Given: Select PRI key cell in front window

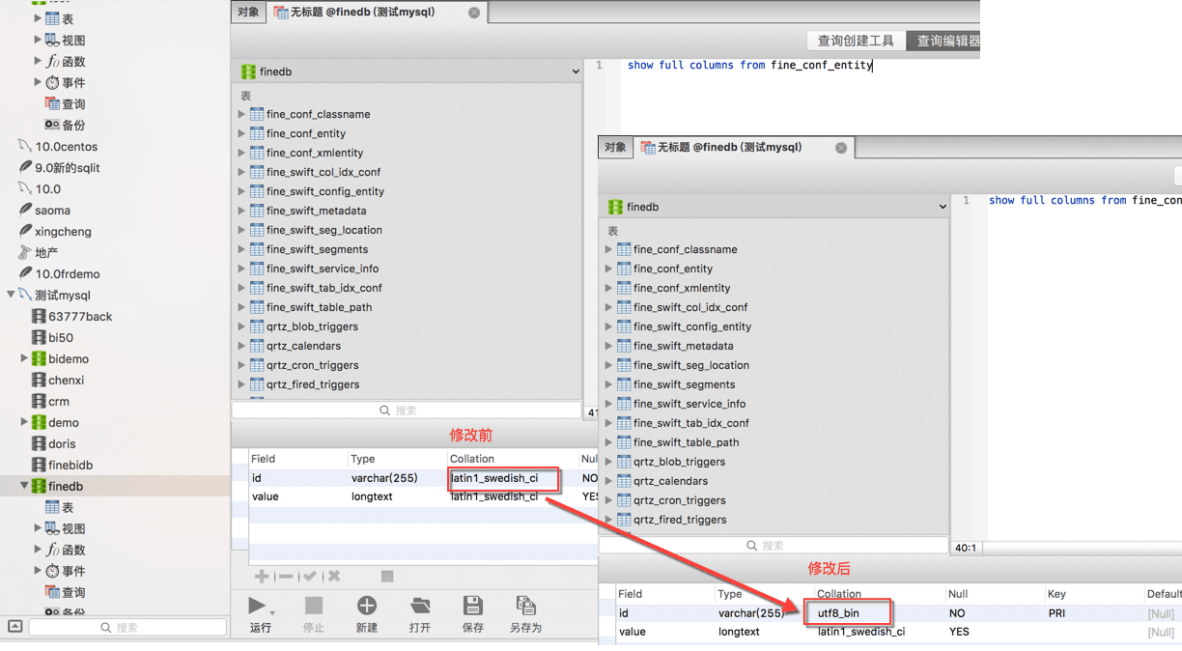Looking at the screenshot, I should point(1057,613).
